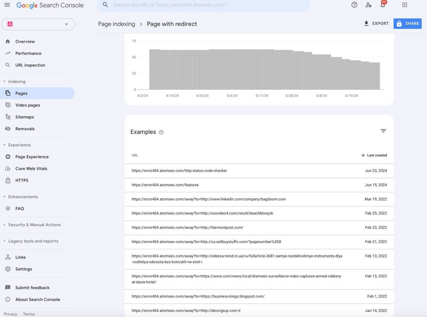Select the http-status-code-checker URL row
Viewport: 427px width, 317px height.
click(179, 171)
